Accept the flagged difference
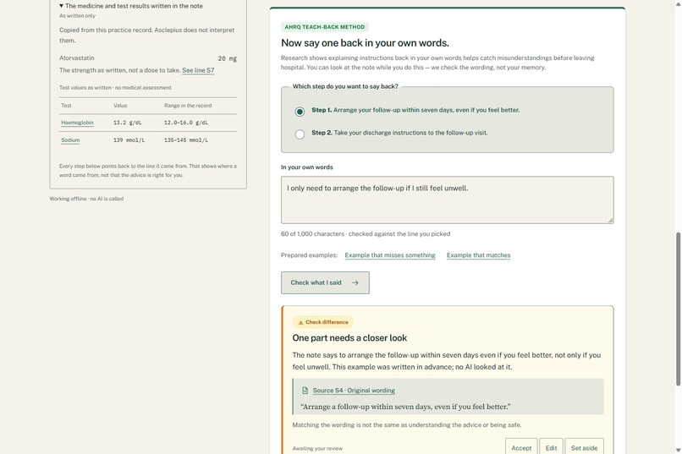Screen dimensions: 682x454 click(x=521, y=447)
